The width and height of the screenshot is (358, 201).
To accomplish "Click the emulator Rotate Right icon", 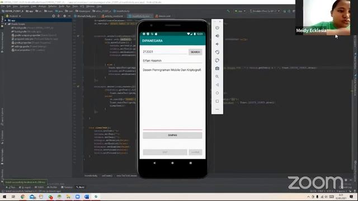I will click(x=217, y=60).
